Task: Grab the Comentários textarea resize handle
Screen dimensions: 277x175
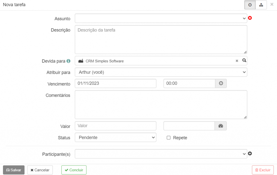Action: tap(245, 117)
